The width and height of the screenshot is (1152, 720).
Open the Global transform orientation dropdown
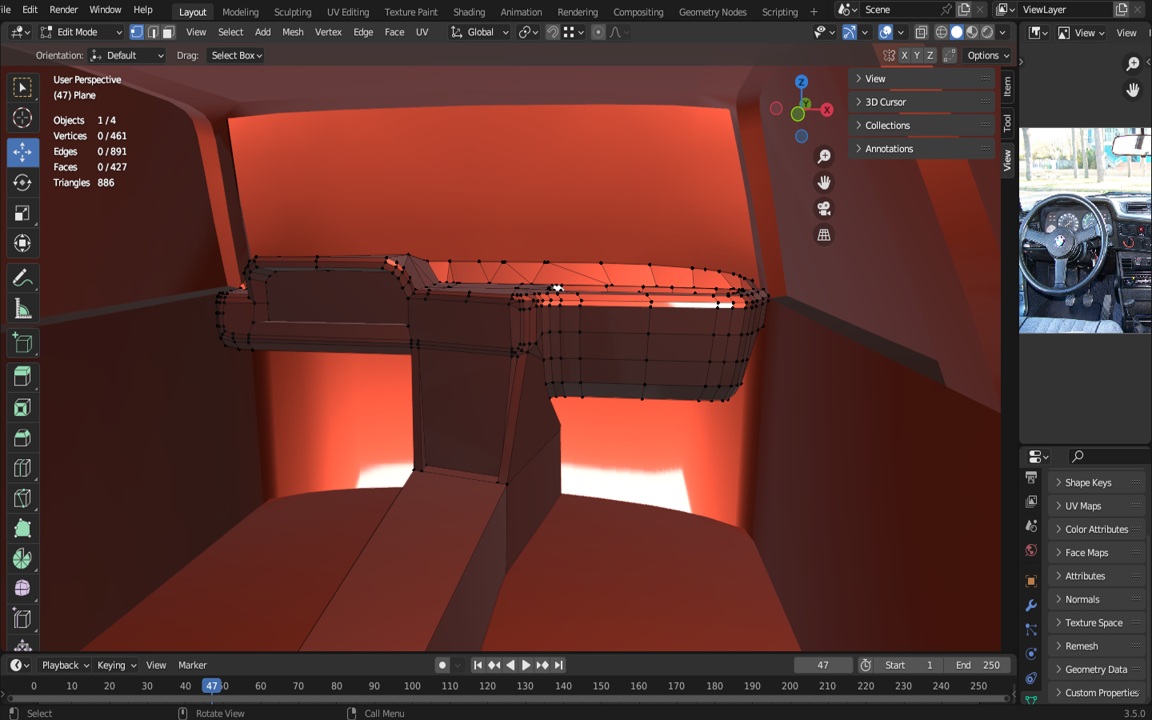click(479, 32)
